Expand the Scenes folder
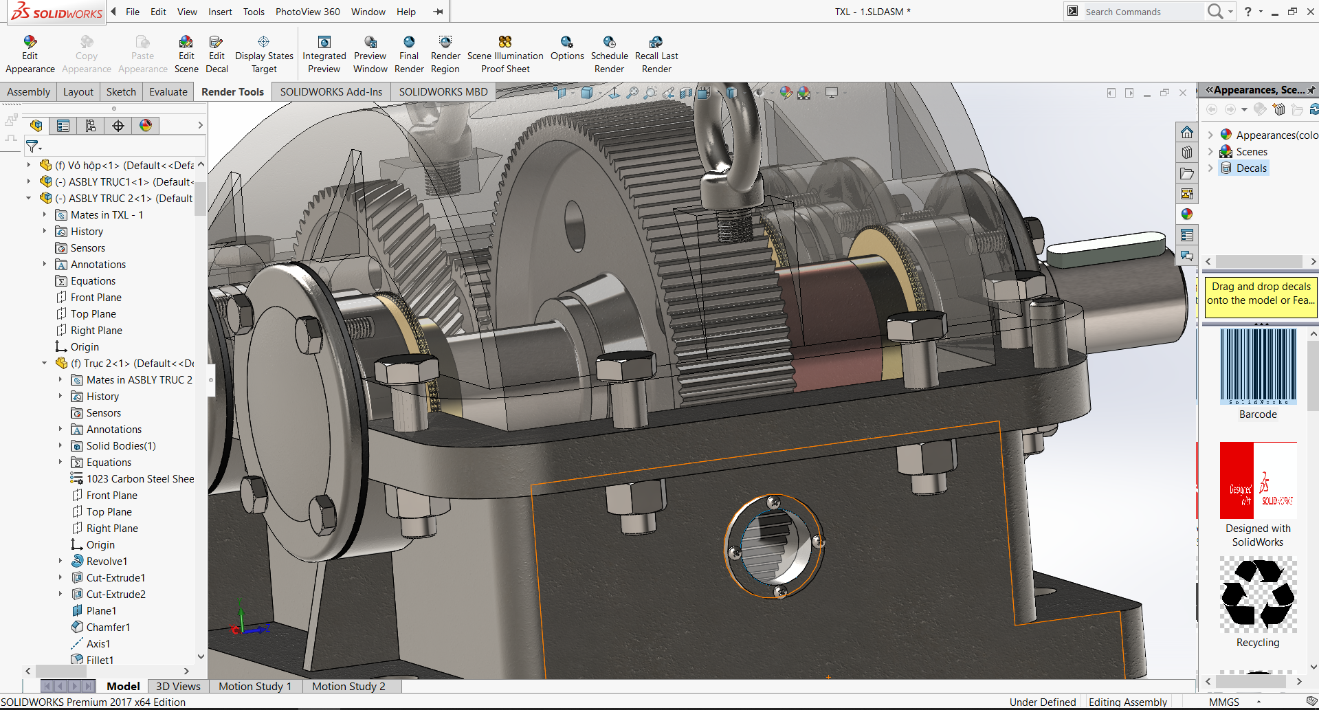The height and width of the screenshot is (710, 1319). click(1211, 152)
